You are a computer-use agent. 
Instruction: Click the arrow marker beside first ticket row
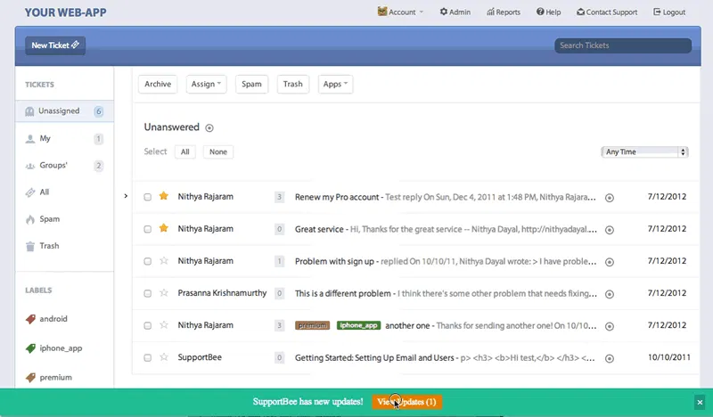point(126,196)
